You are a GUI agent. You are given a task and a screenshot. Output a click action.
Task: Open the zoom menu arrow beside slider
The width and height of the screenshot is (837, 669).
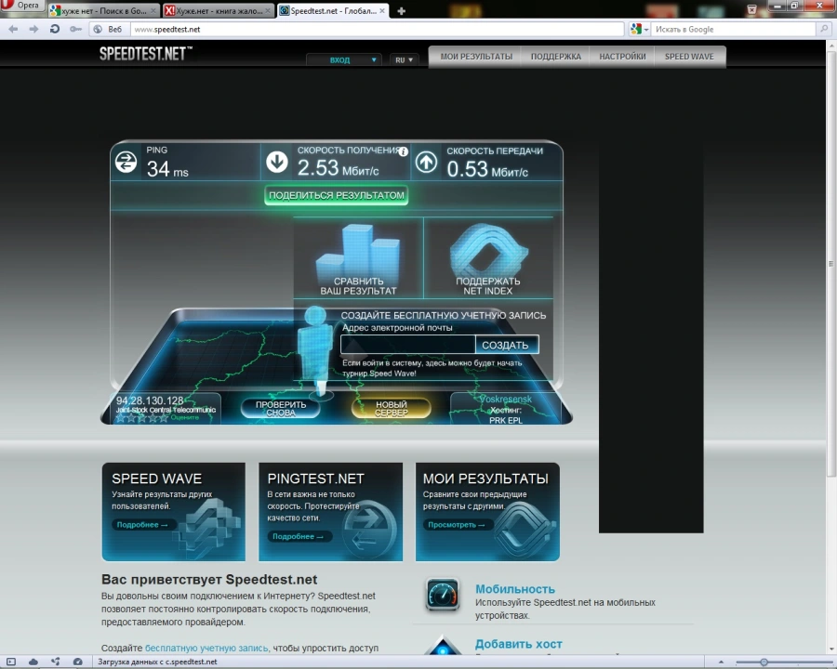(721, 662)
